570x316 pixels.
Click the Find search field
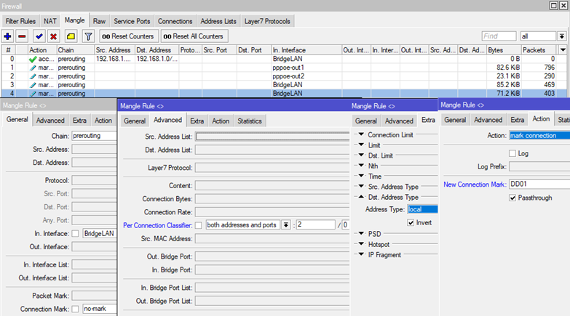point(499,36)
